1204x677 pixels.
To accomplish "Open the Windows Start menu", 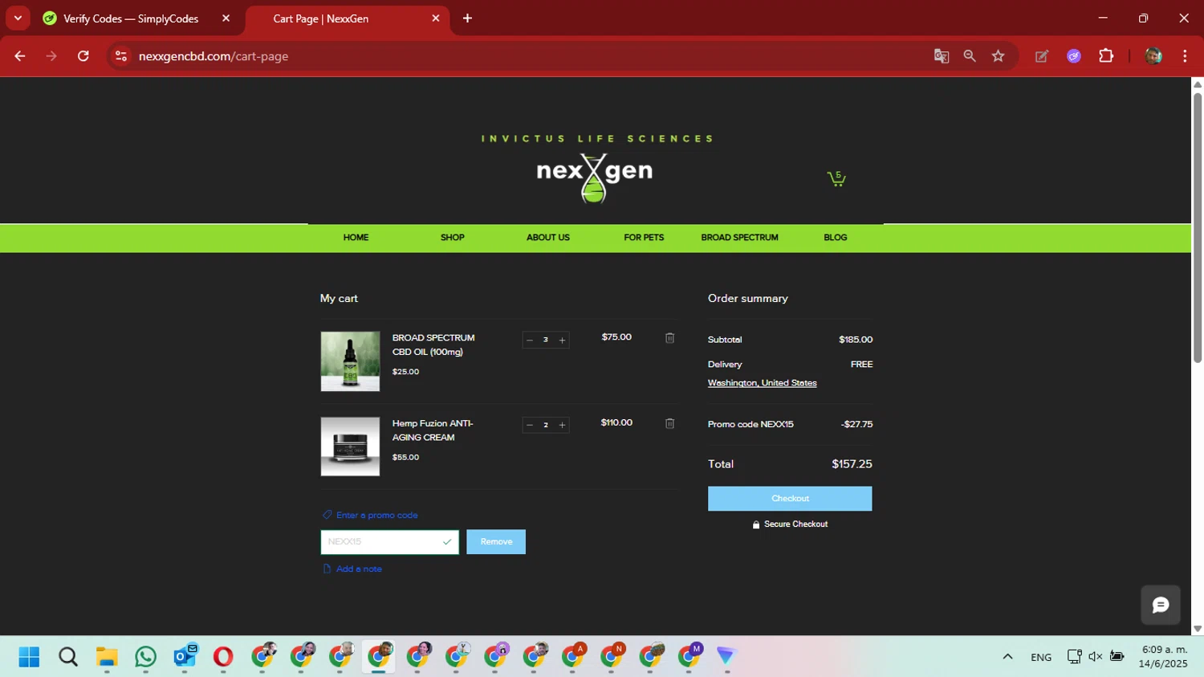I will pyautogui.click(x=29, y=657).
